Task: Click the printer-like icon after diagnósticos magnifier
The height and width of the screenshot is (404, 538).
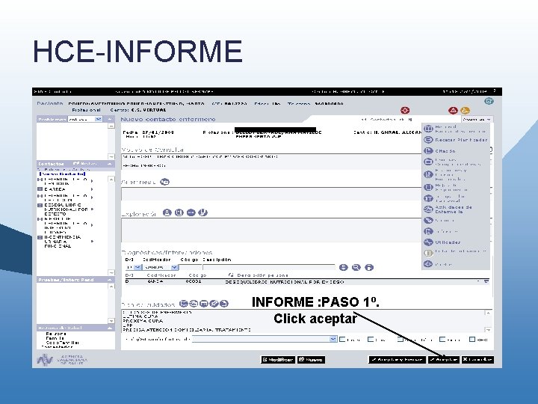Action: coord(369,267)
